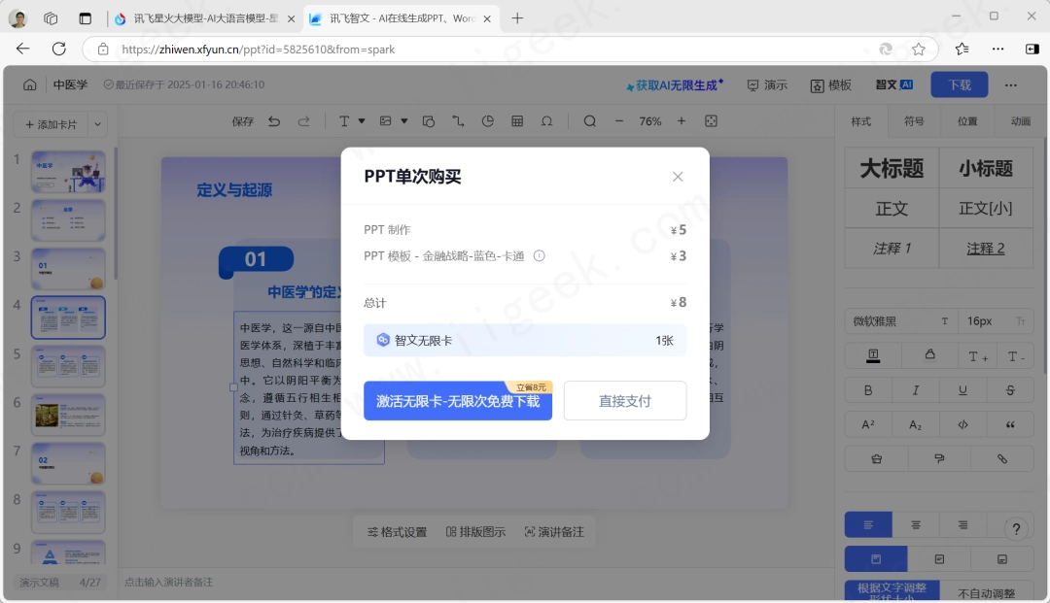Select slide thumbnail number 7
This screenshot has width=1050, height=603.
(68, 463)
